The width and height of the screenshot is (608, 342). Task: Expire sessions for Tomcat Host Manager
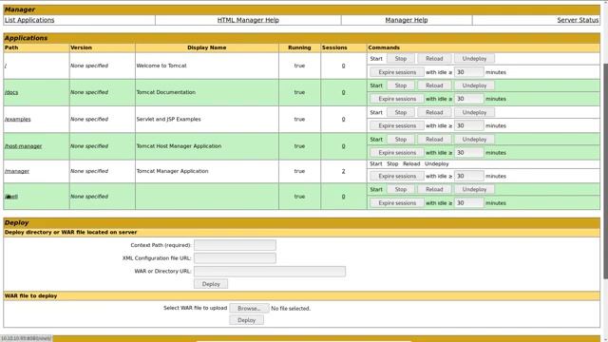pos(397,153)
